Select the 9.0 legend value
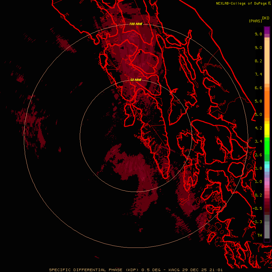The height and width of the screenshot is (272, 272). pyautogui.click(x=258, y=47)
